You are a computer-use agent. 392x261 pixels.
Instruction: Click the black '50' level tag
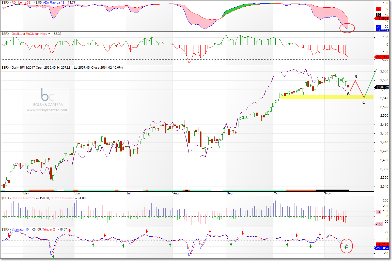click(379, 15)
